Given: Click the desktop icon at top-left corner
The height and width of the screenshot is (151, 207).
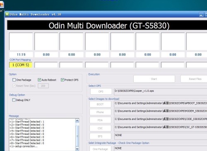Looking at the screenshot, I should point(2,5).
